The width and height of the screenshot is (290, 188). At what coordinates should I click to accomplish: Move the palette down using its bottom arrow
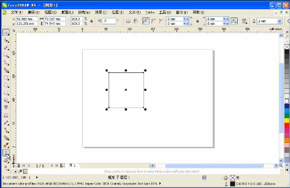click(287, 165)
